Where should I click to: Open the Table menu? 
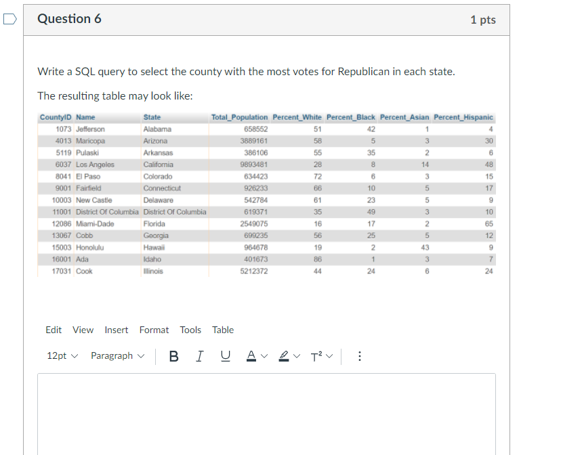223,330
